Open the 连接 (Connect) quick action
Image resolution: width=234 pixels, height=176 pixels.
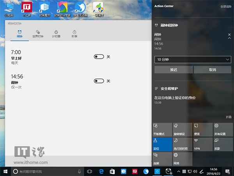(x=162, y=159)
